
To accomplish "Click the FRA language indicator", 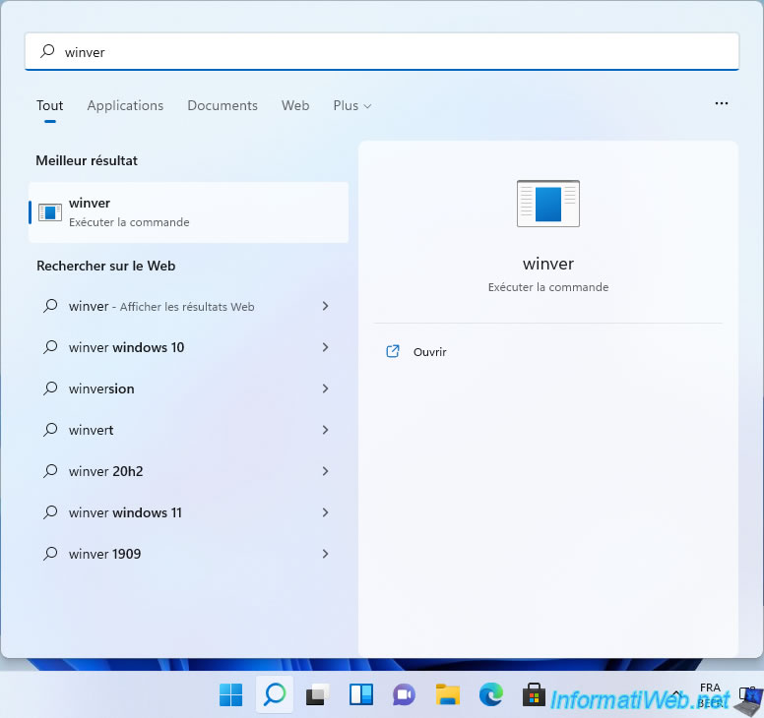I will (x=710, y=688).
